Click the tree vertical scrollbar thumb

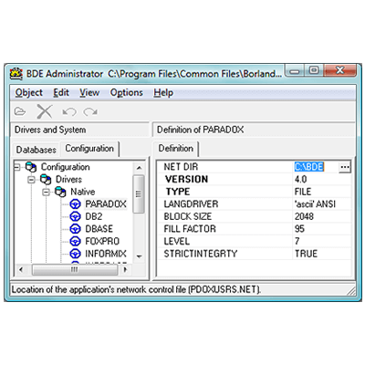coord(139,193)
